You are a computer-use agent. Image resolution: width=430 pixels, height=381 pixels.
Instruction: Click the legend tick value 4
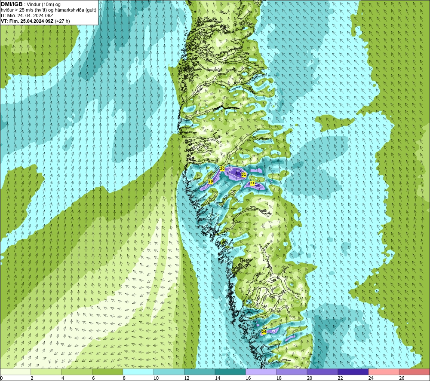(63, 378)
